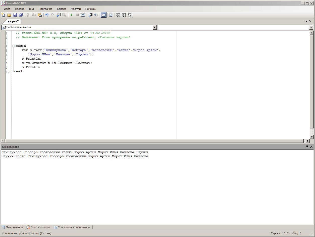Image resolution: width=315 pixels, height=237 pixels.
Task: Click the editor vertical scrollbar down arrow
Action: pos(312,137)
